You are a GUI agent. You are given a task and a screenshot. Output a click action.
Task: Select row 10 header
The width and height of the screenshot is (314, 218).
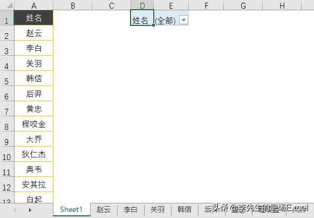[x=7, y=154]
